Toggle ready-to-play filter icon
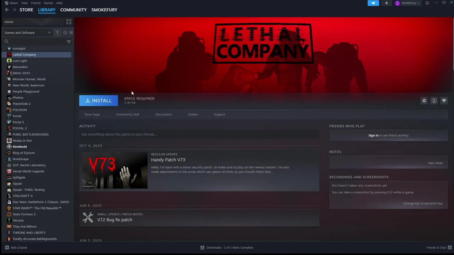The width and height of the screenshot is (454, 255). click(71, 33)
